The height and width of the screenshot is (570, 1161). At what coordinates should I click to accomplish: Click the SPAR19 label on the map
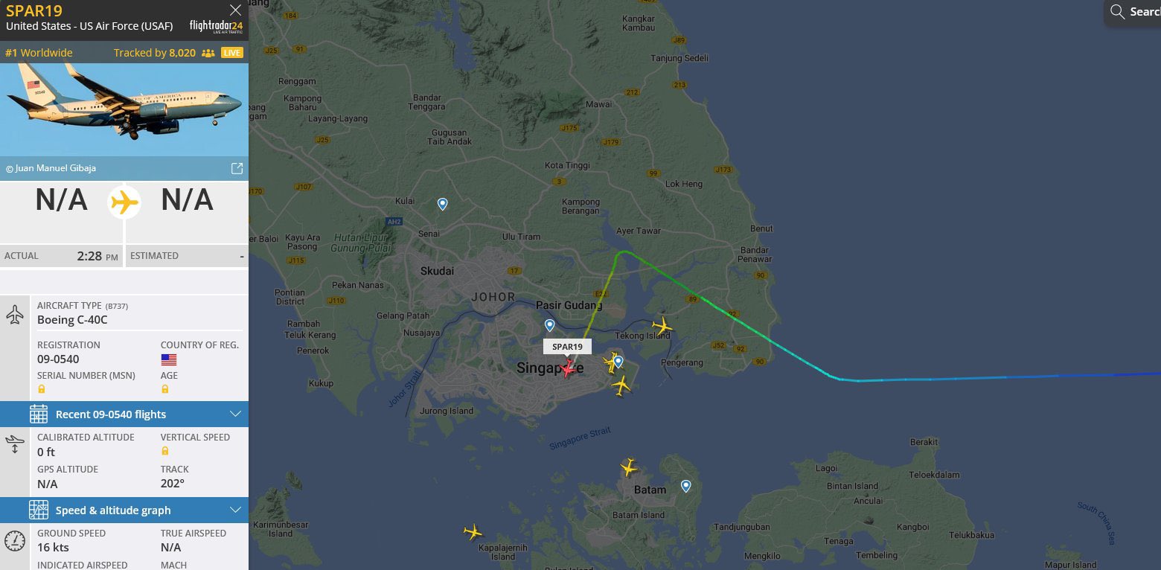point(567,347)
